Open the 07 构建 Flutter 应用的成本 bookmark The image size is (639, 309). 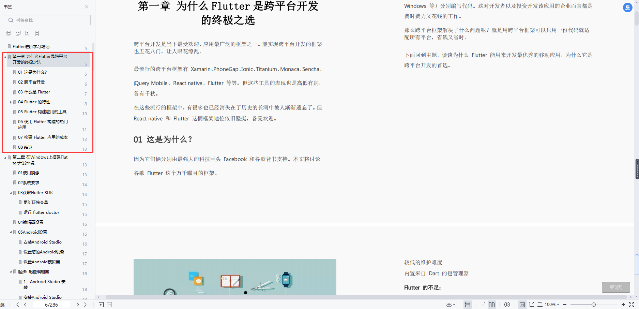click(43, 137)
